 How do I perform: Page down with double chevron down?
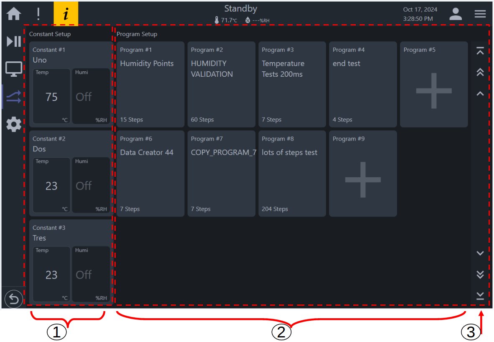480,275
